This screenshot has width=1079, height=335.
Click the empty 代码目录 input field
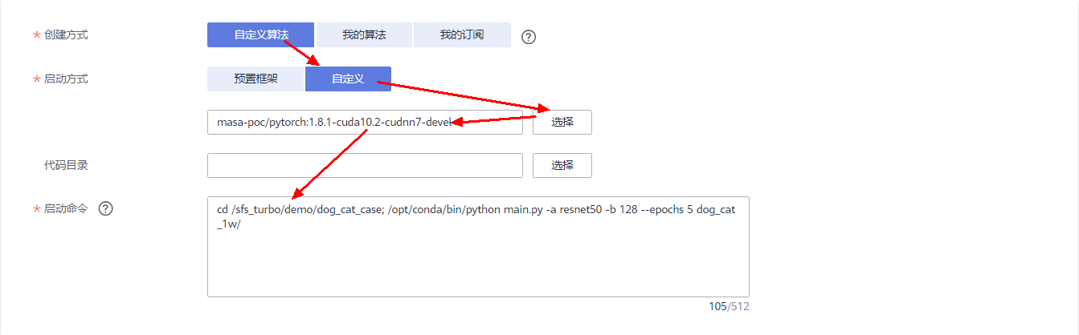click(x=365, y=165)
